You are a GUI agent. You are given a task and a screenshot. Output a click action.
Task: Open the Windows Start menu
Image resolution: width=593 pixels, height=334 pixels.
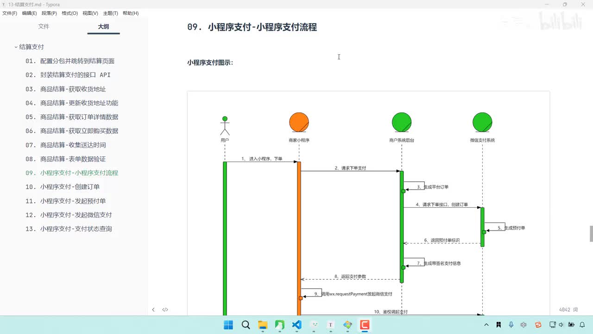(x=229, y=325)
